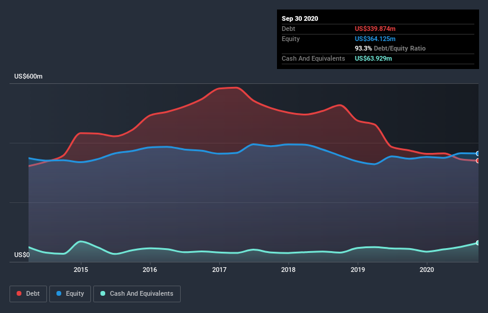Screen dimensions: 488x313
Task: Click the 93.3% Debt/Equity Ratio text
Action: click(x=390, y=48)
